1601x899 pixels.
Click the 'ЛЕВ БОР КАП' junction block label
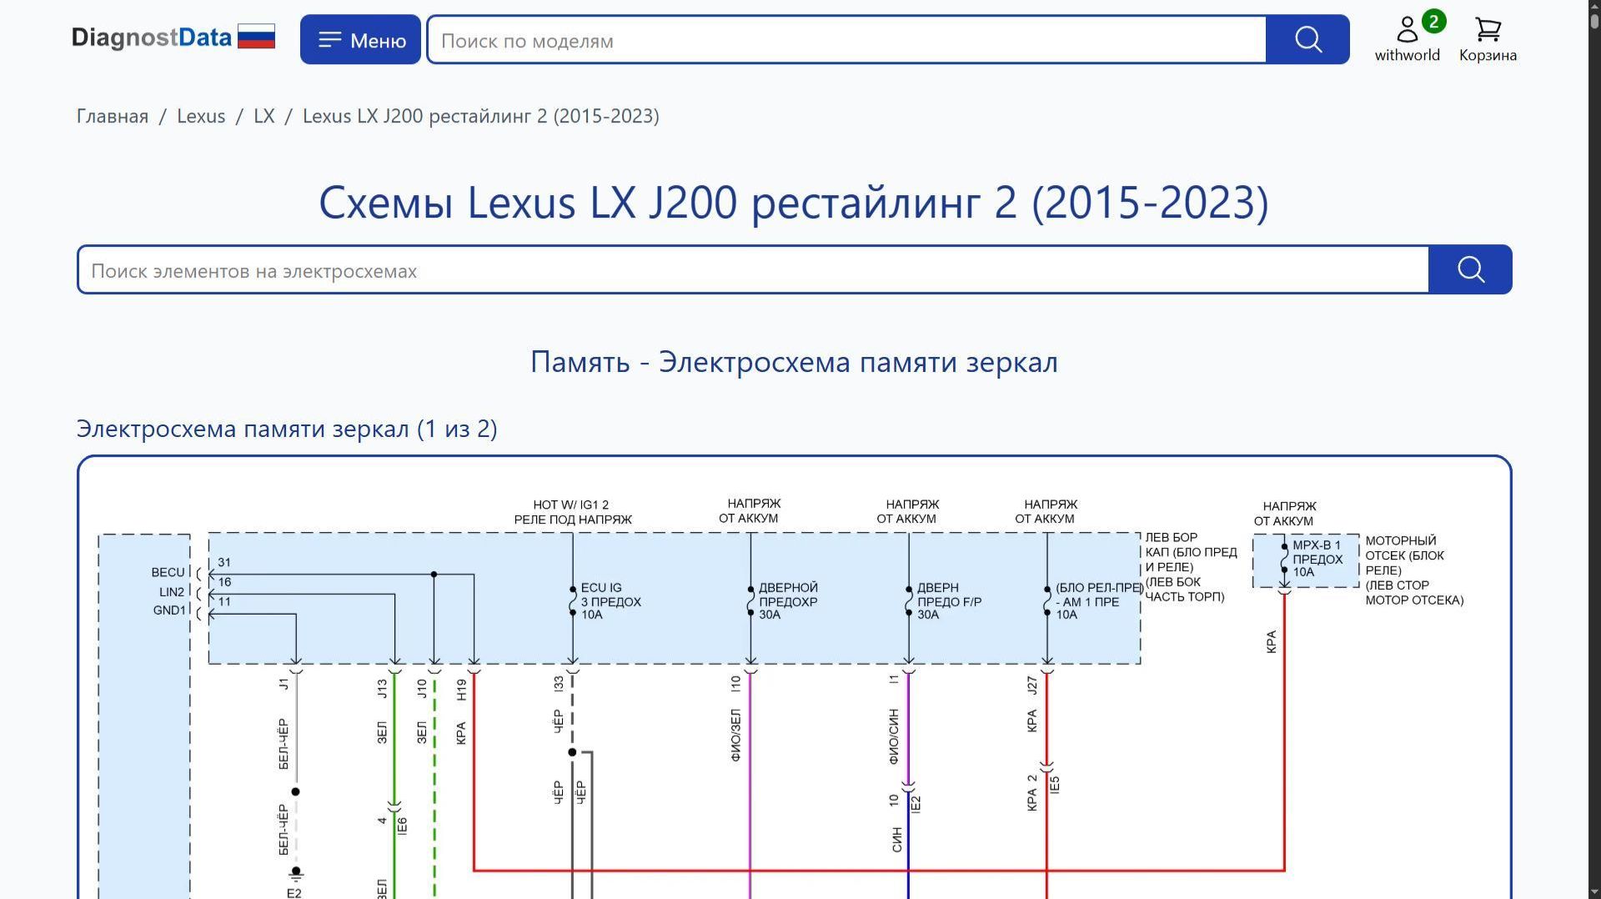pos(1191,567)
